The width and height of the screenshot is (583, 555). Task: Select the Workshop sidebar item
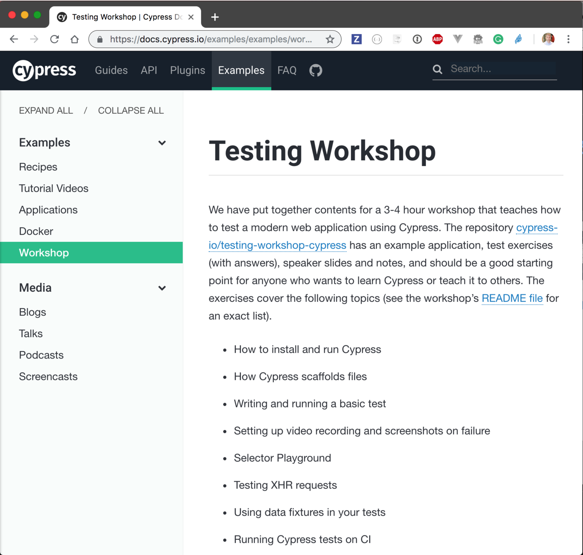[91, 252]
